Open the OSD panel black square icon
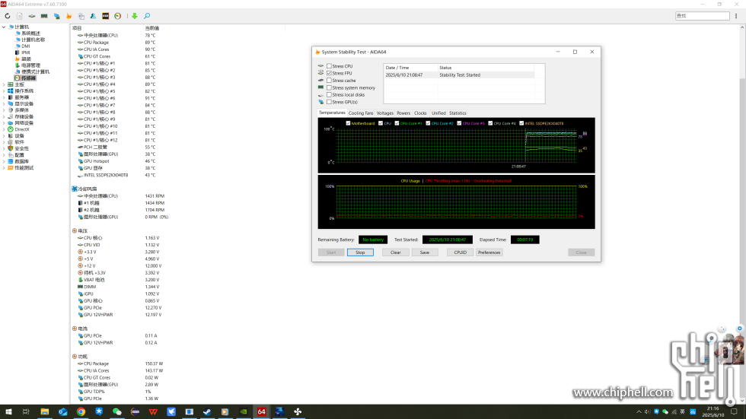The width and height of the screenshot is (746, 419). (106, 16)
